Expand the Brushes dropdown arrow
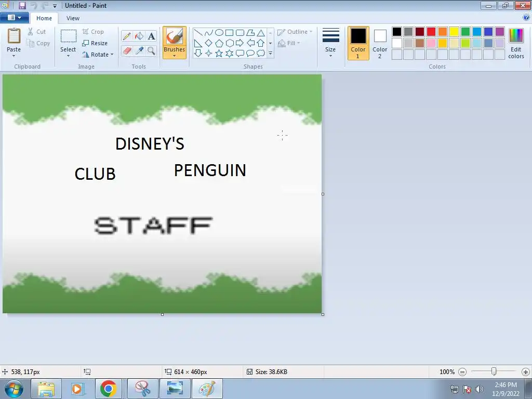This screenshot has width=532, height=399. (x=175, y=56)
